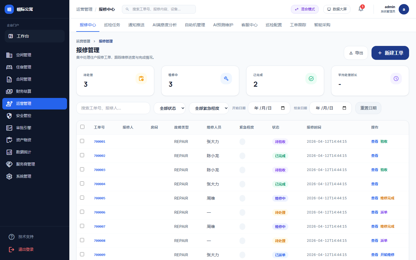Click the clock icon on 平均处理时长 card
The height and width of the screenshot is (260, 416).
click(396, 78)
